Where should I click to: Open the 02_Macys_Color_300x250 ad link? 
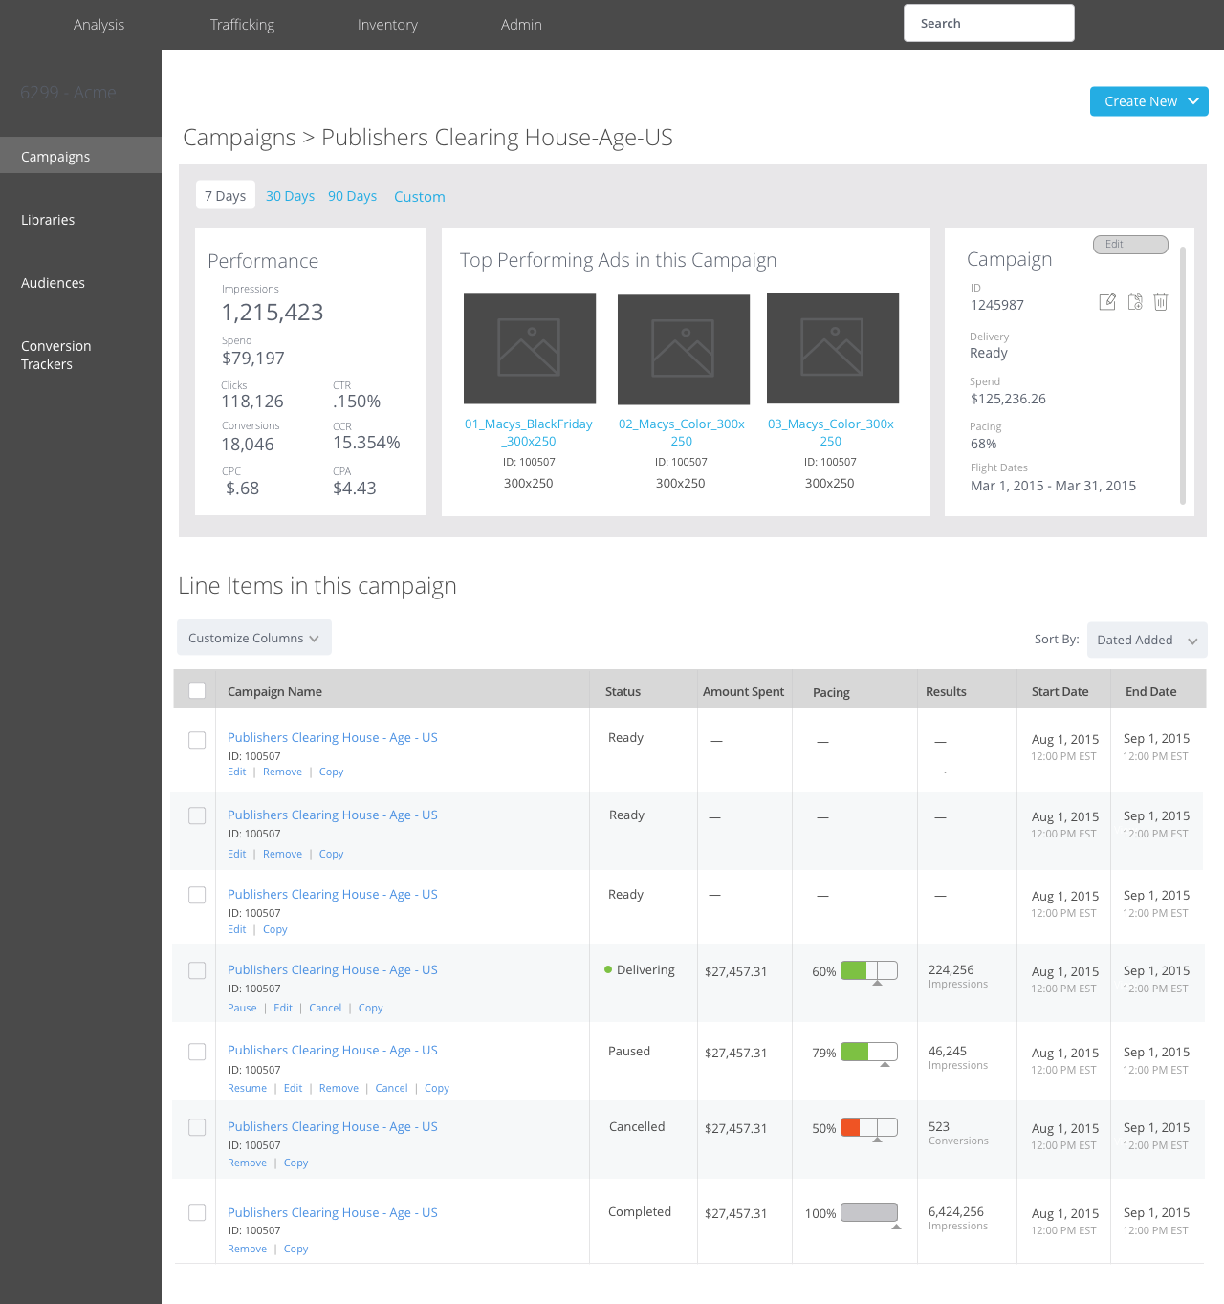point(682,432)
